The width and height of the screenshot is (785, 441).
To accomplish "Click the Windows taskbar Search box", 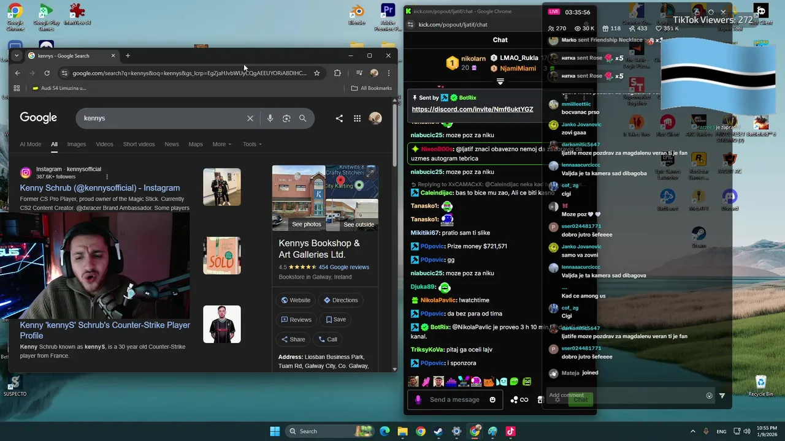I will click(x=329, y=431).
